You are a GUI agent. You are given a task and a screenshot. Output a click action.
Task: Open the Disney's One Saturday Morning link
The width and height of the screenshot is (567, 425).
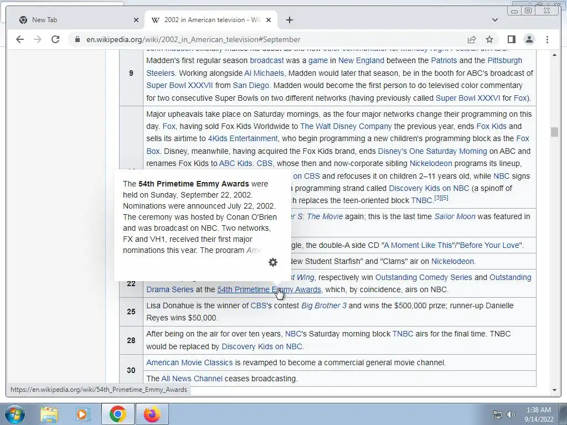432,151
